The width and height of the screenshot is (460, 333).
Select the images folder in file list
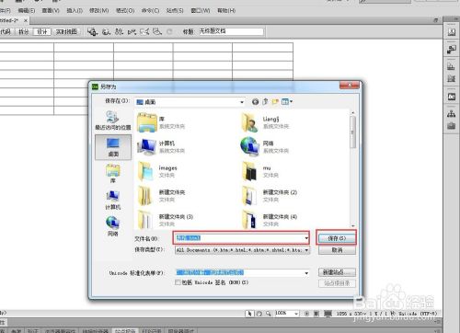coord(157,171)
